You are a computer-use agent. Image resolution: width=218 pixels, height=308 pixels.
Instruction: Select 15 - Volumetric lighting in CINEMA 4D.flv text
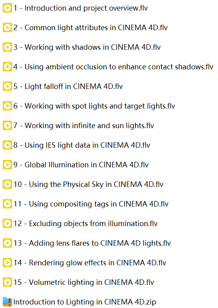[x=84, y=283]
